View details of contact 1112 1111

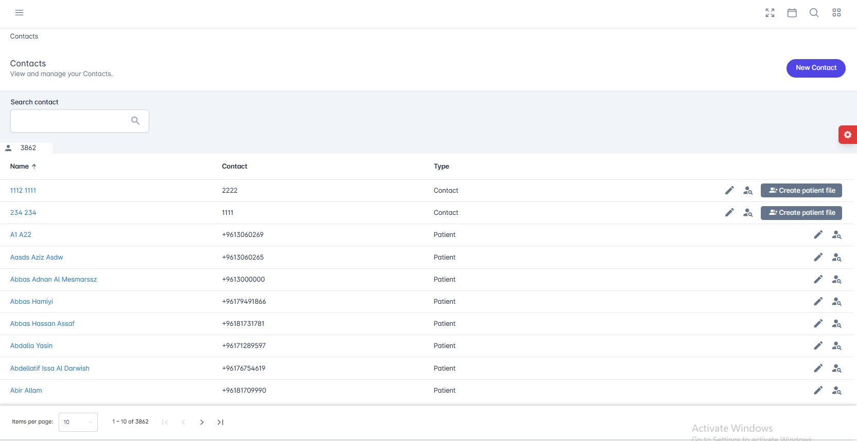click(x=748, y=191)
